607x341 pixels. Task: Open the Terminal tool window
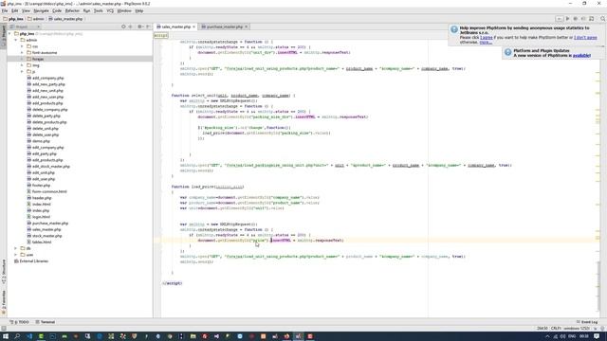tap(46, 322)
